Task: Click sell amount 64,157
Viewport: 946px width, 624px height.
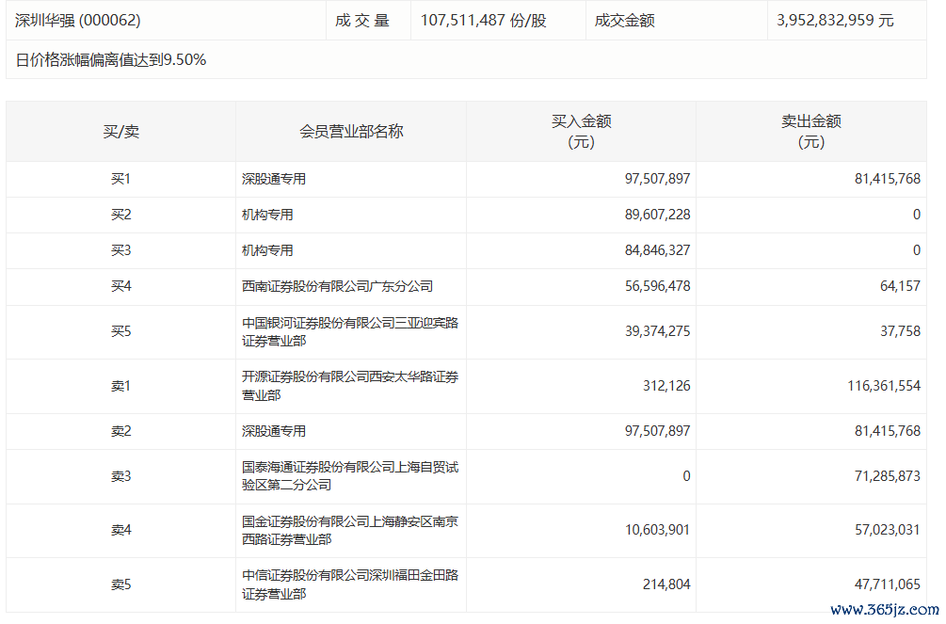Action: [x=900, y=286]
